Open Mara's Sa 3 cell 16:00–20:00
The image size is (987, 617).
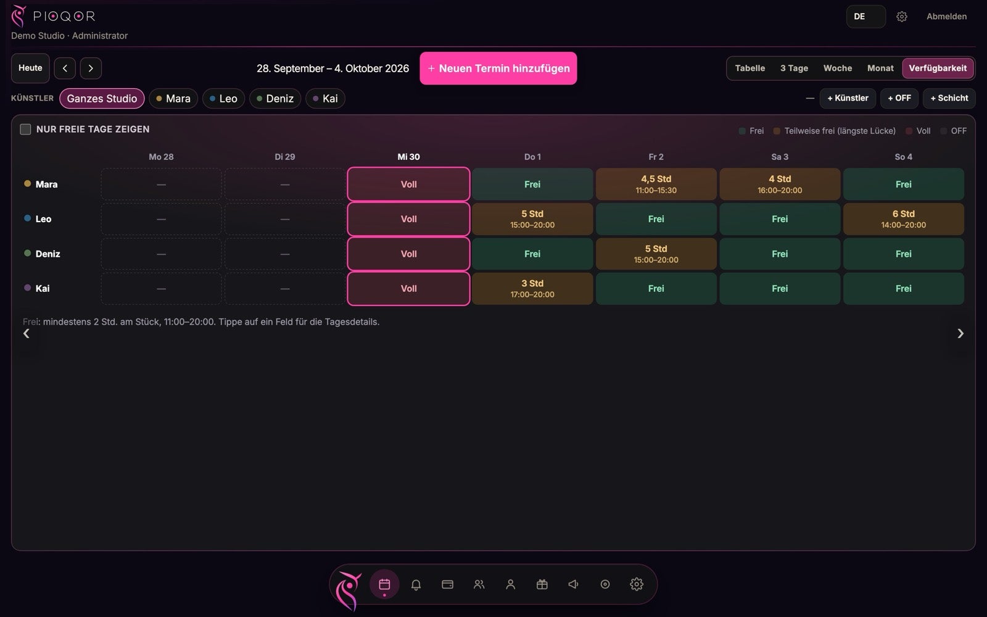click(780, 184)
